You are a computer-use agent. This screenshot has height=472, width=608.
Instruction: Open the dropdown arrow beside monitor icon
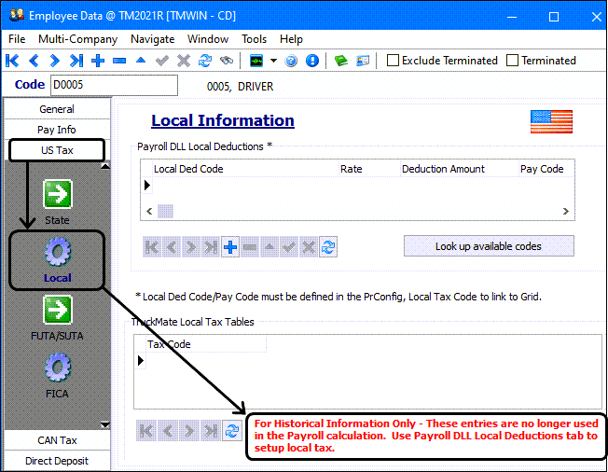pyautogui.click(x=274, y=61)
